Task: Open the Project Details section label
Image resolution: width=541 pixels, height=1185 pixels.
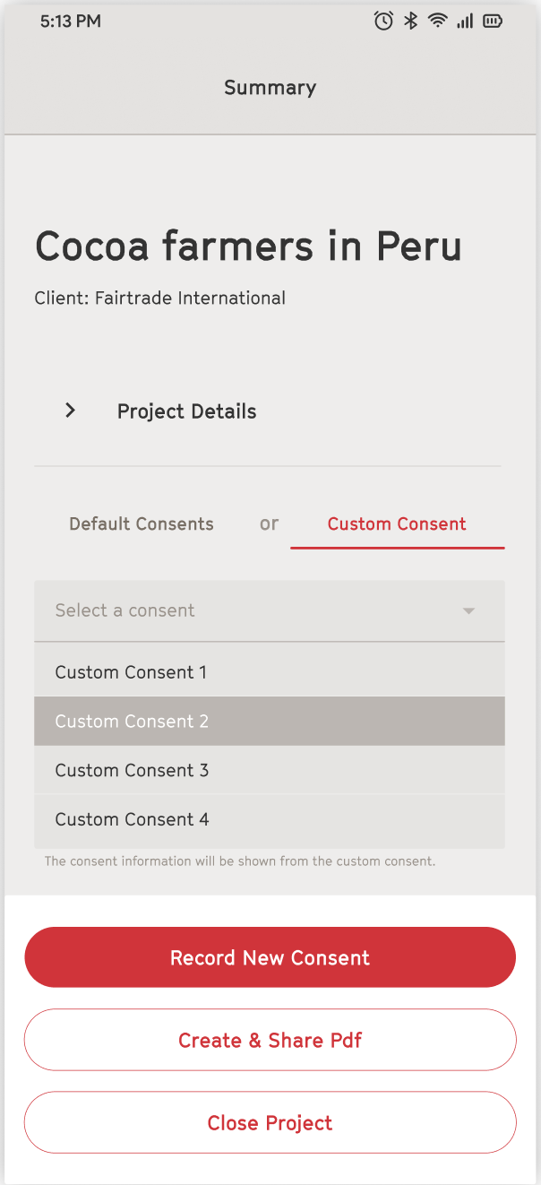Action: tap(186, 411)
